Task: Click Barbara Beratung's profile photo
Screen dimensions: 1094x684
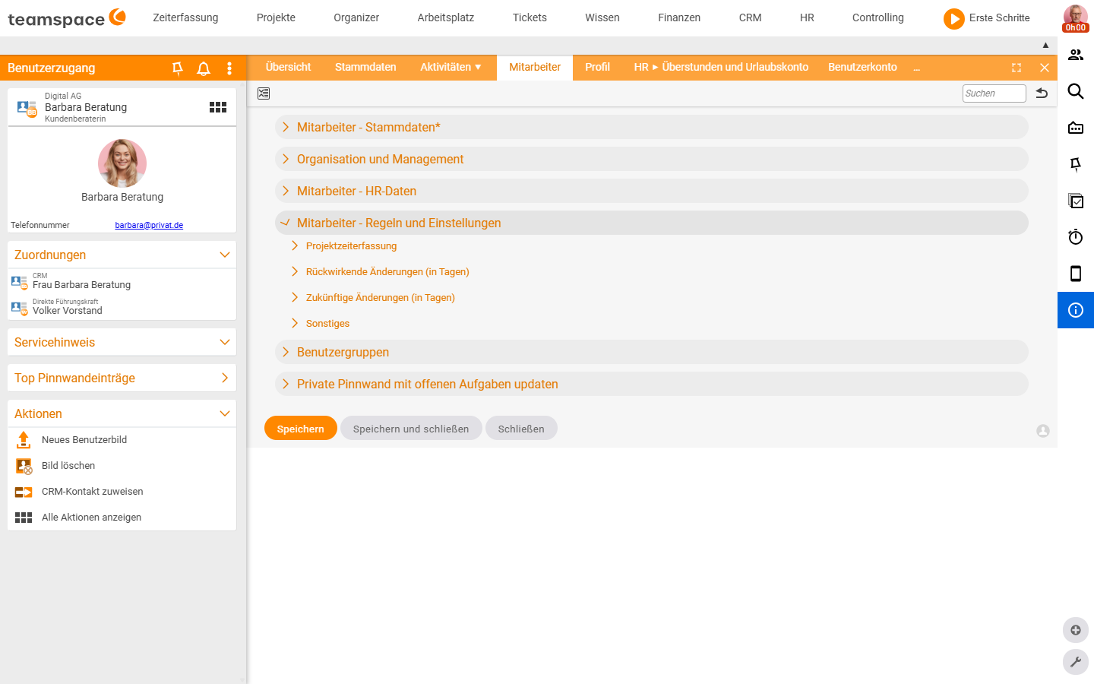Action: (122, 163)
